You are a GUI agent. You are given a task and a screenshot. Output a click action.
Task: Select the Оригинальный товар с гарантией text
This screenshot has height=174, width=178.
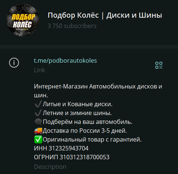tap(92, 140)
